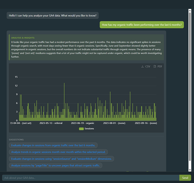This screenshot has width=194, height=183.
Task: Select suggestion analyzing month over month trends
Action: click(58, 152)
